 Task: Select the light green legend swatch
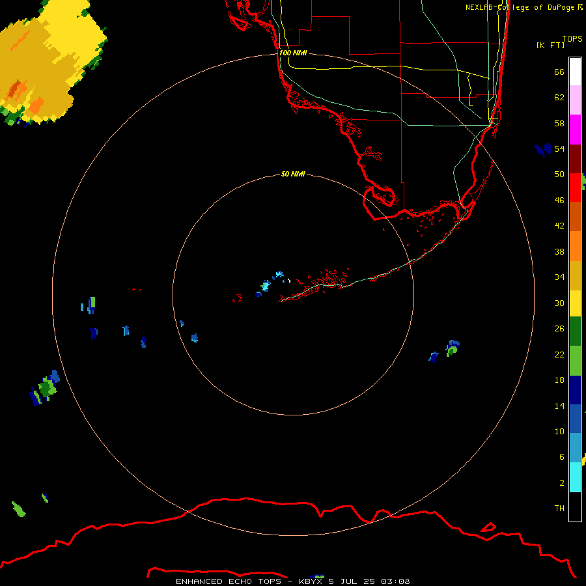(575, 361)
